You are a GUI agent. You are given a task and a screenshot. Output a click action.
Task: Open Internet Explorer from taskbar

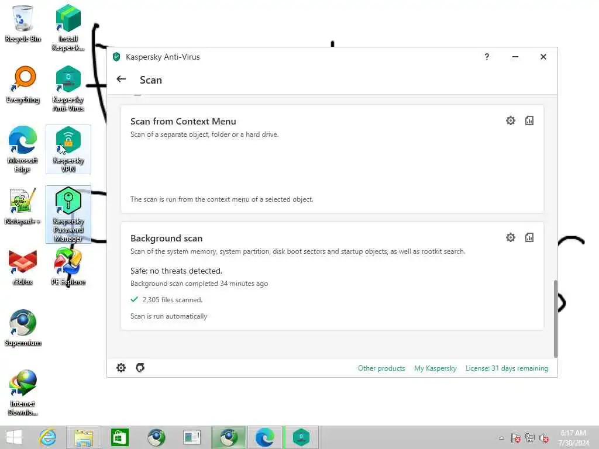(48, 437)
